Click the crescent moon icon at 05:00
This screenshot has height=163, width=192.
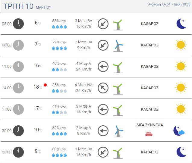pos(181,24)
